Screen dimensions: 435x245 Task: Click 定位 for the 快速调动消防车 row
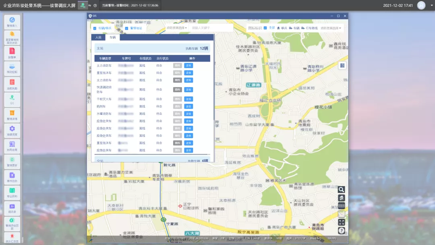pos(188,89)
